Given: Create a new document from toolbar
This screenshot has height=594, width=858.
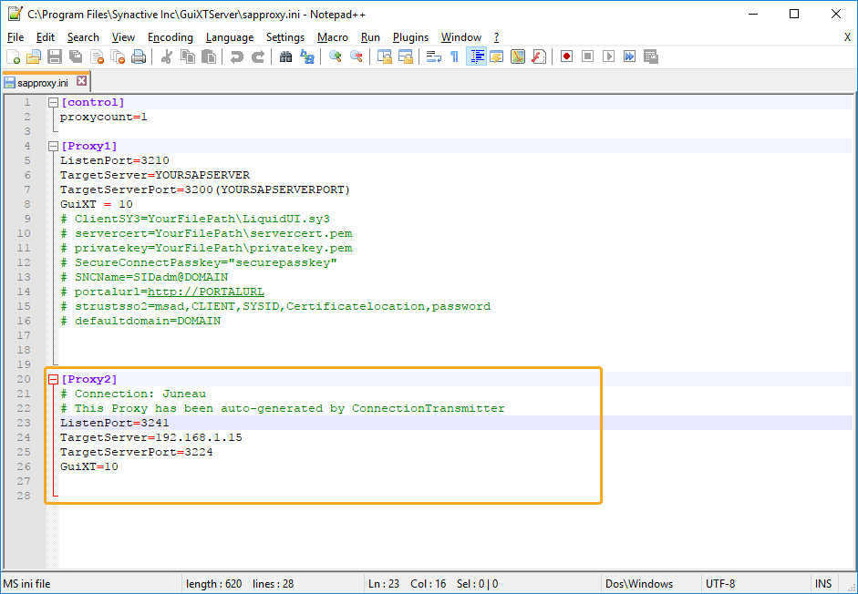Looking at the screenshot, I should pyautogui.click(x=13, y=56).
